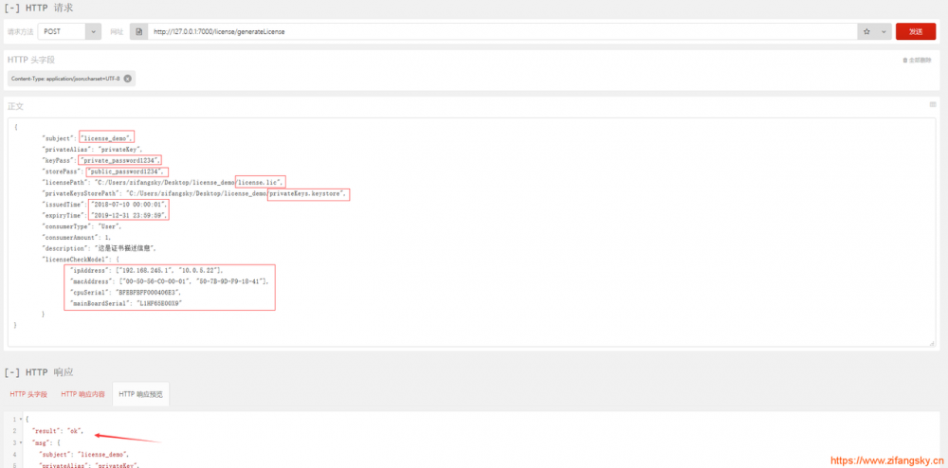Click the "license_demo" subject value in body
This screenshot has height=468, width=948.
point(107,138)
